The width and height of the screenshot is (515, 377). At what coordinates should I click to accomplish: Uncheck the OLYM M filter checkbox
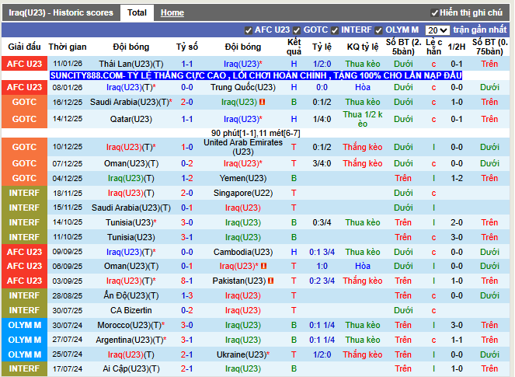coord(379,30)
